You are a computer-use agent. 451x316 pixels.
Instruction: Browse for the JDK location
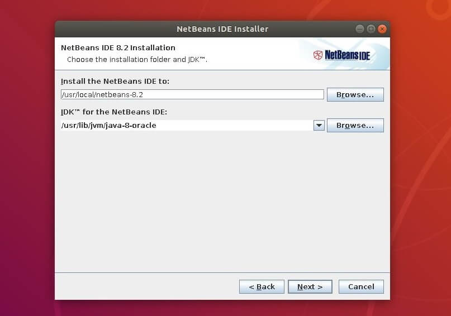[x=355, y=125]
